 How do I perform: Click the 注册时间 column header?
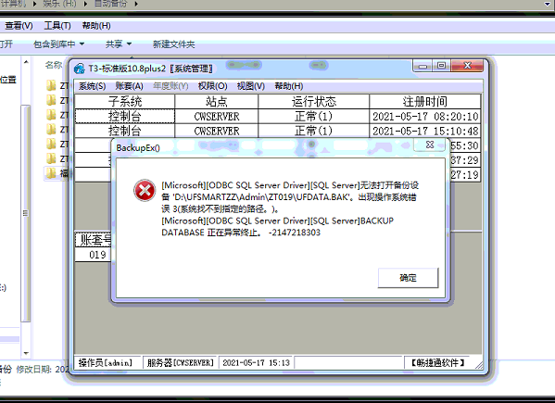[x=424, y=102]
